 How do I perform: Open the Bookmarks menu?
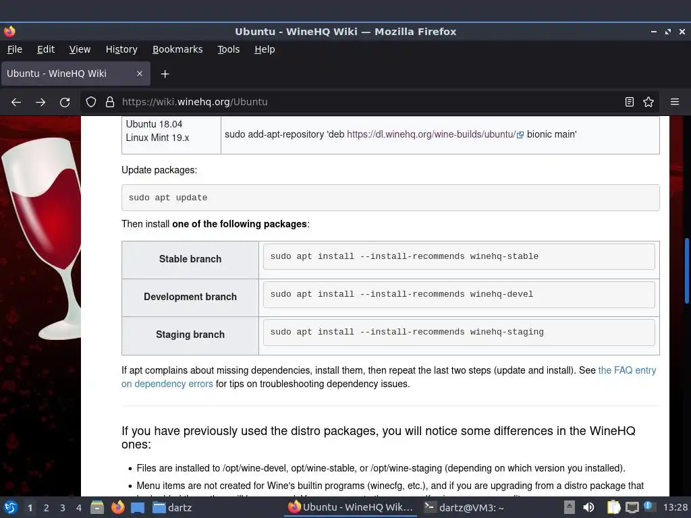(177, 49)
